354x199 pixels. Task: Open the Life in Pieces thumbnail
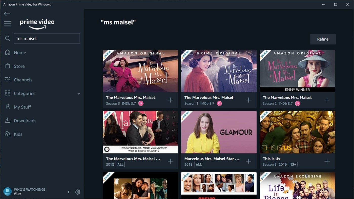click(297, 186)
